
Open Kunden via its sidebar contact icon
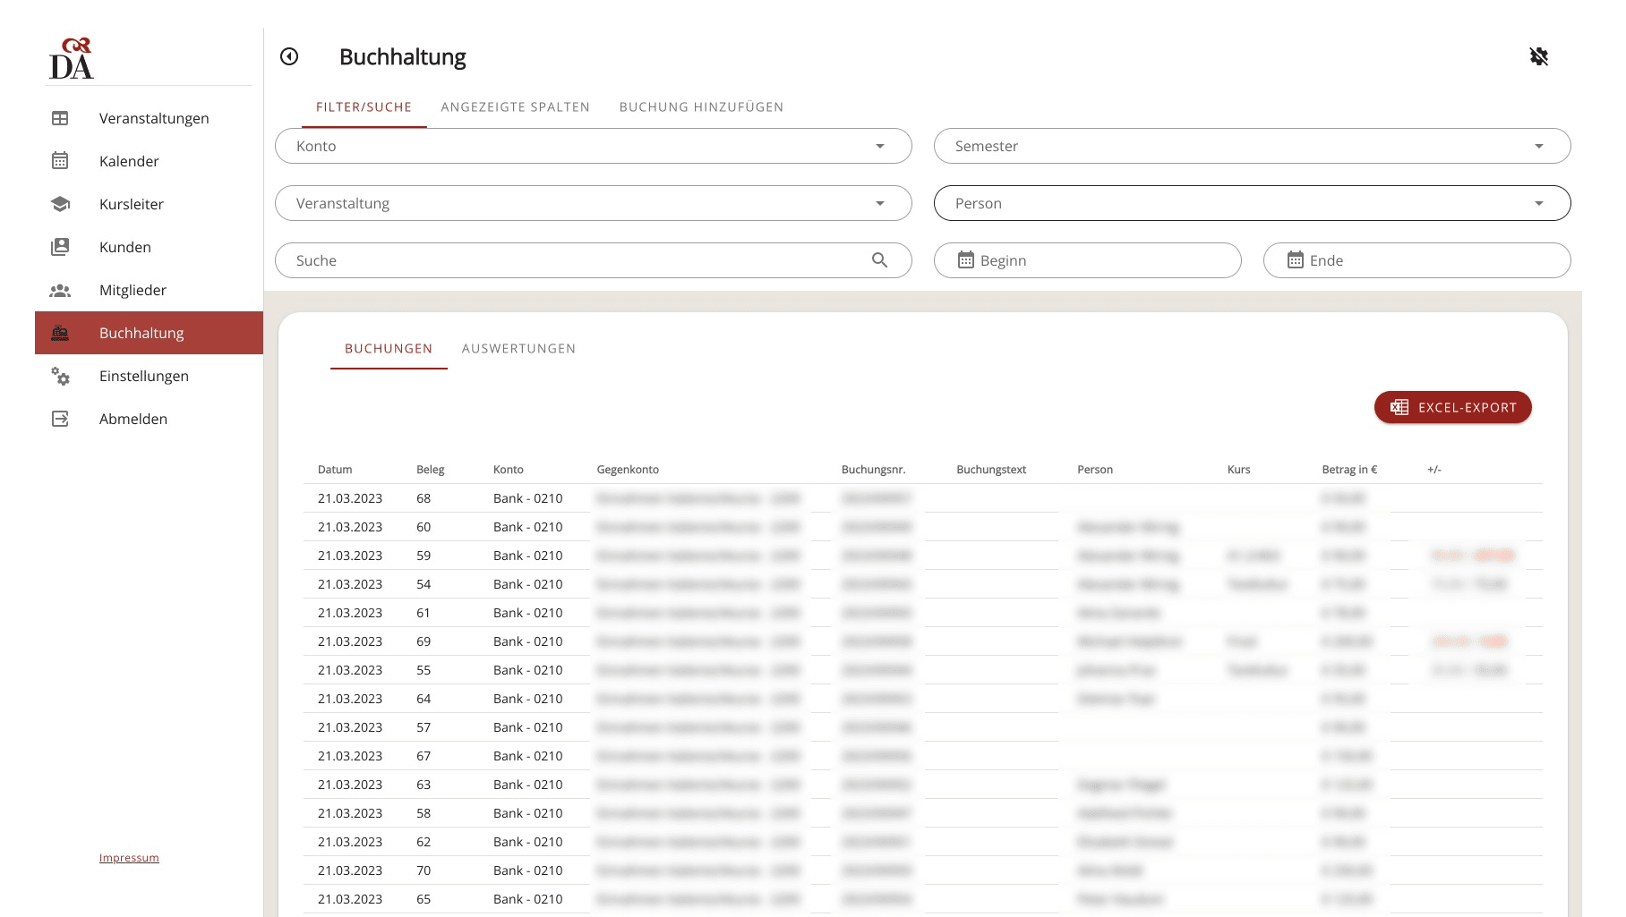[x=60, y=247]
